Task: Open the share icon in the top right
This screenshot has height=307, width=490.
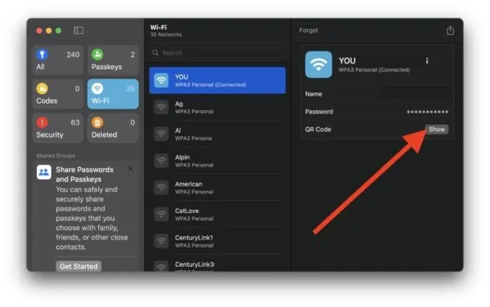Action: click(x=450, y=31)
